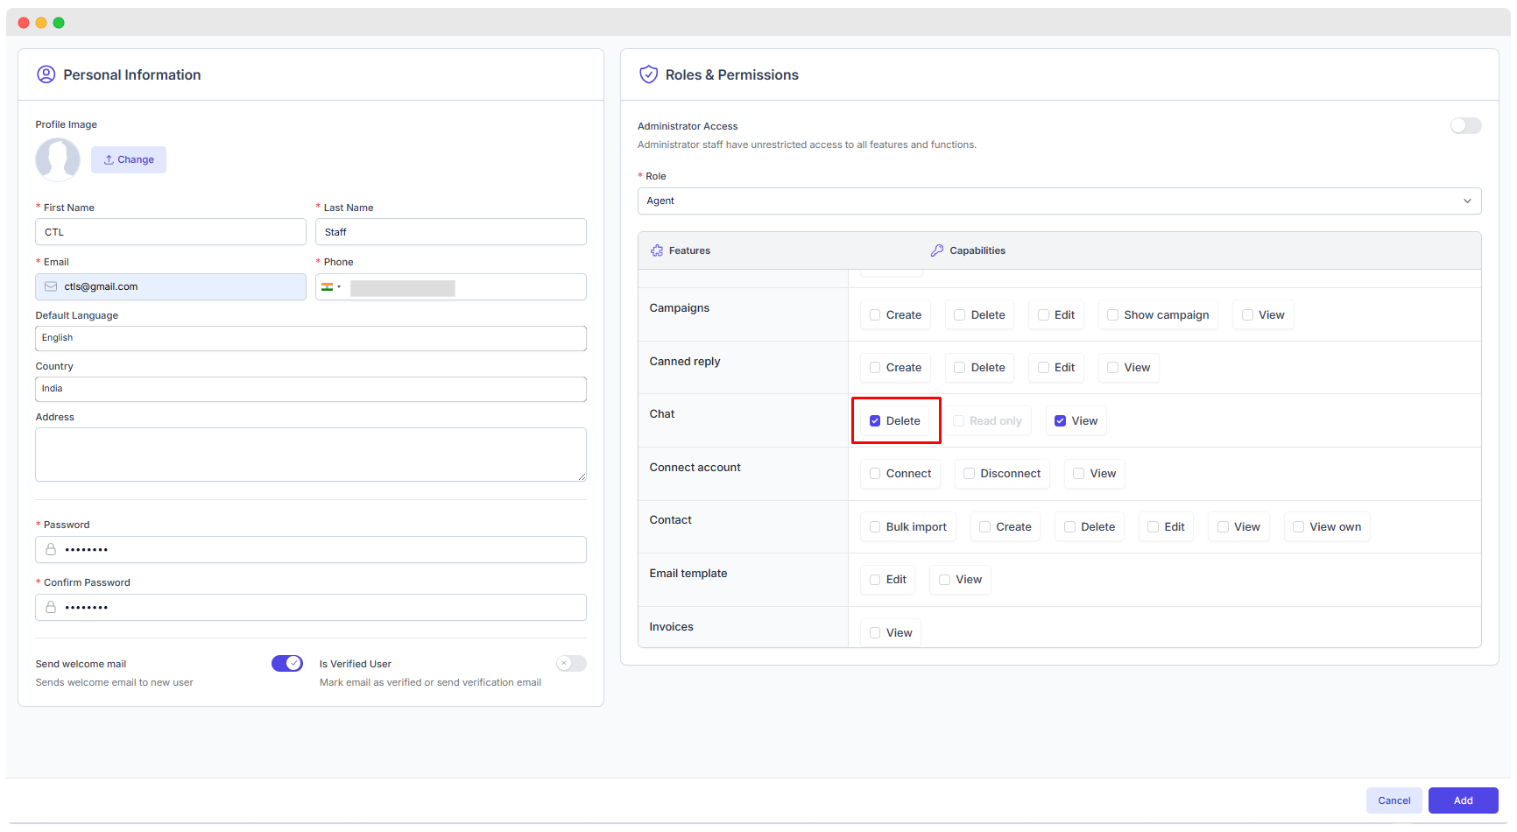Click the profile image avatar
Screen dimensions: 1517x832
pos(58,159)
